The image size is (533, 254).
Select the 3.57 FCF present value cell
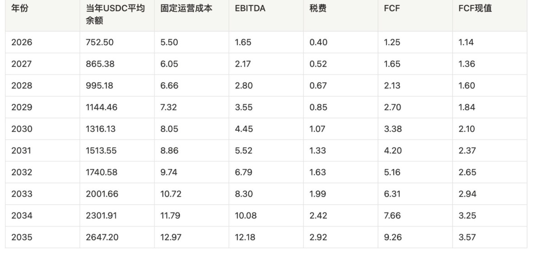click(467, 237)
